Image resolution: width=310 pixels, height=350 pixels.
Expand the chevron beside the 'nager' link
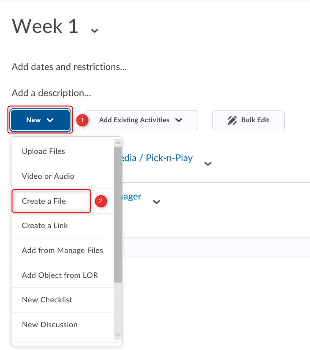(x=157, y=202)
